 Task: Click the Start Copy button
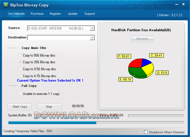20,107
